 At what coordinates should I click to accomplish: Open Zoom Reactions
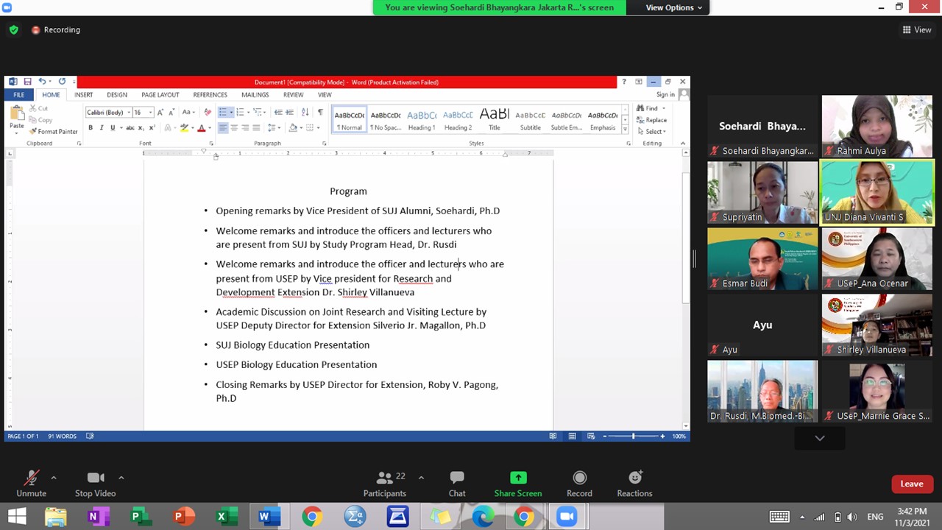click(634, 484)
